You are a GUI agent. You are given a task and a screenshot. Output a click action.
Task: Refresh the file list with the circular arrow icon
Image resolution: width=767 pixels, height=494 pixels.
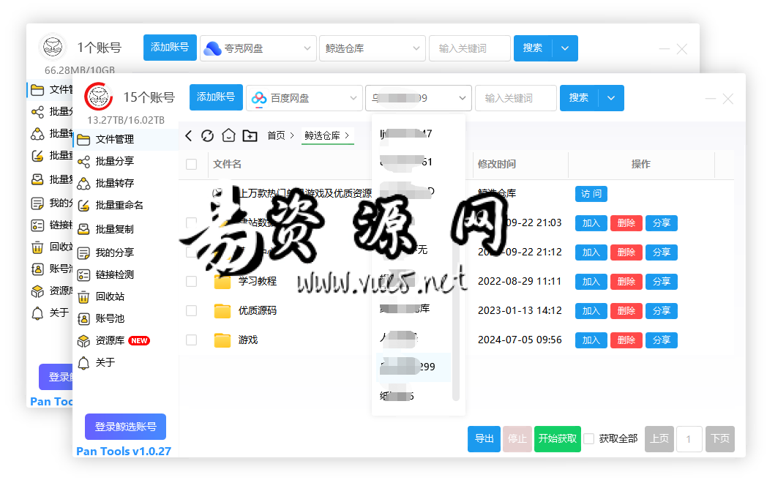(x=207, y=136)
